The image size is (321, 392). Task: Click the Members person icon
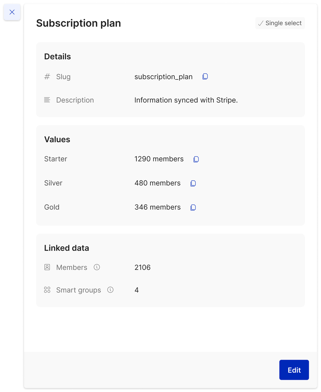click(47, 267)
